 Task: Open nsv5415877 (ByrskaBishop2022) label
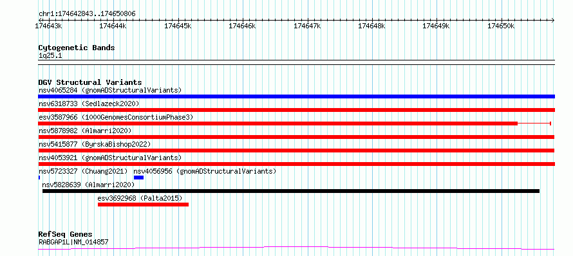point(95,144)
